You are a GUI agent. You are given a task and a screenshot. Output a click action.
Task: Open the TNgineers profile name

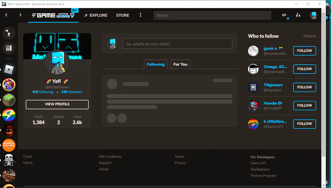(273, 85)
